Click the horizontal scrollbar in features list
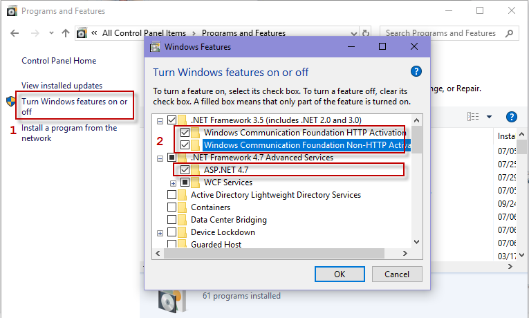The image size is (529, 318). pyautogui.click(x=274, y=253)
